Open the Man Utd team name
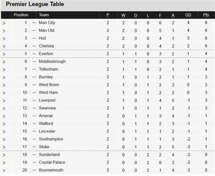Screen dimensions: 215x176 click(47, 30)
